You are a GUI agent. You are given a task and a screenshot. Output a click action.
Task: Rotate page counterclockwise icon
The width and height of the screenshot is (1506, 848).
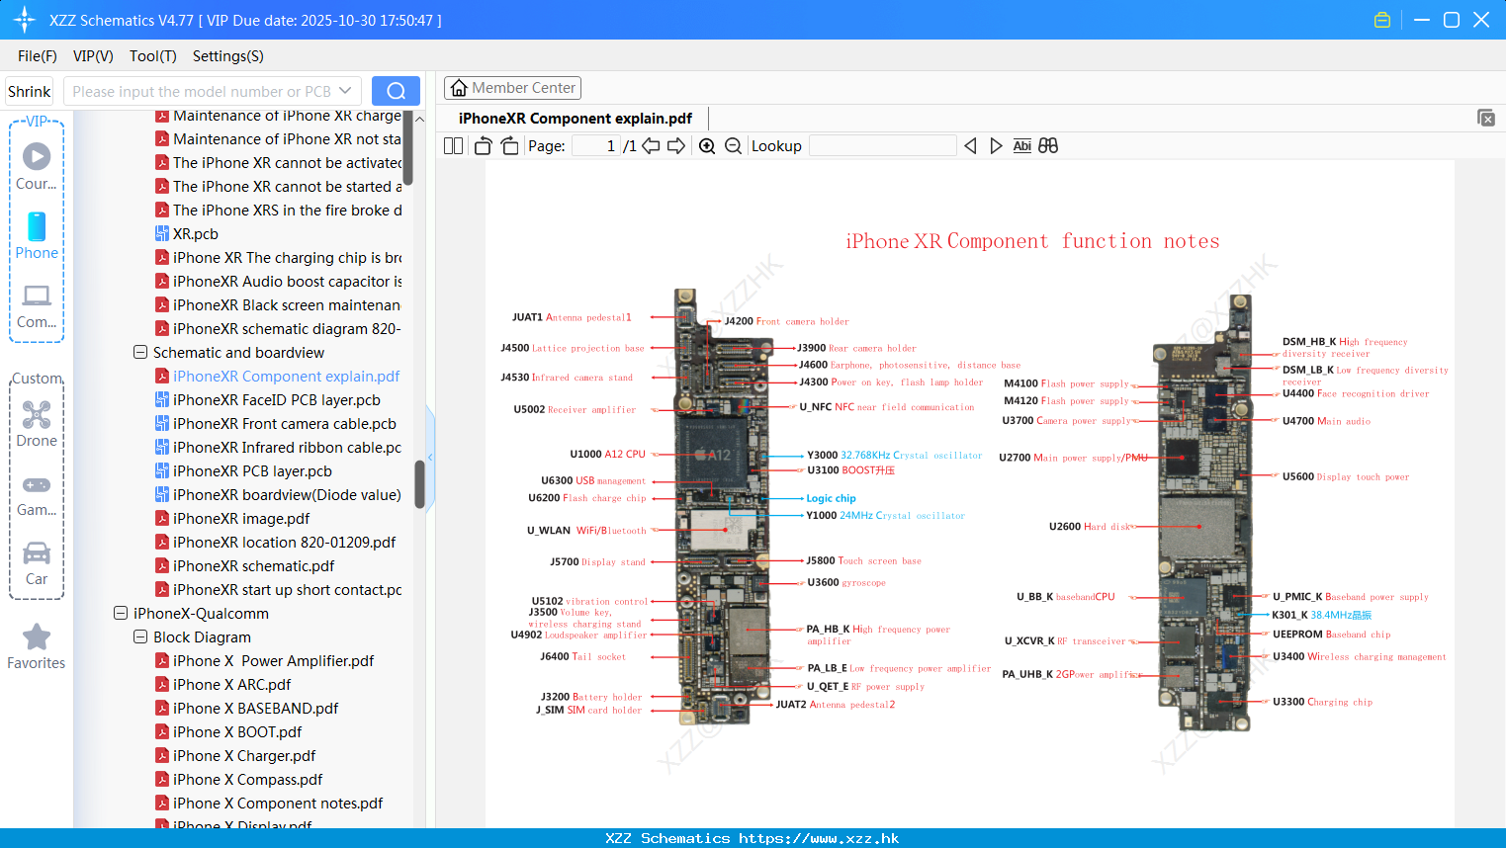pos(484,146)
